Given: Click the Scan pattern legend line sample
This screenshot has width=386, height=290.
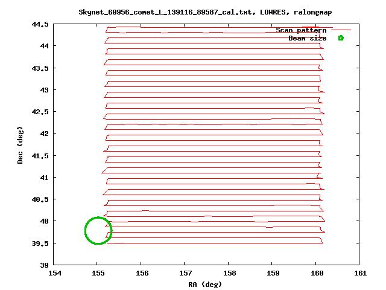Looking at the screenshot, I should [341, 30].
